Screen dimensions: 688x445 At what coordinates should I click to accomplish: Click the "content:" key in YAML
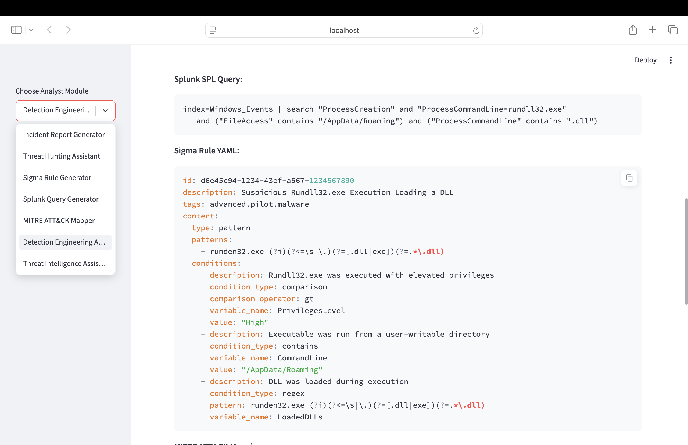[200, 216]
